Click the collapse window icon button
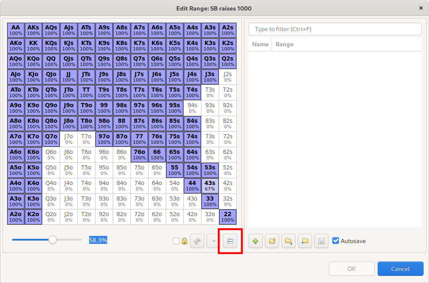This screenshot has height=283, width=429. pyautogui.click(x=230, y=241)
